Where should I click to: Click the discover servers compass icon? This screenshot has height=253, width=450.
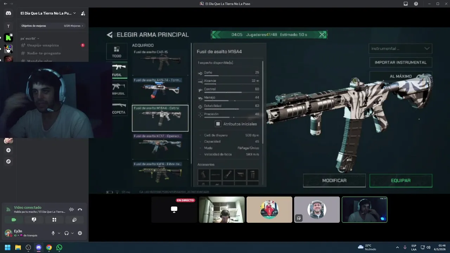pos(8,161)
